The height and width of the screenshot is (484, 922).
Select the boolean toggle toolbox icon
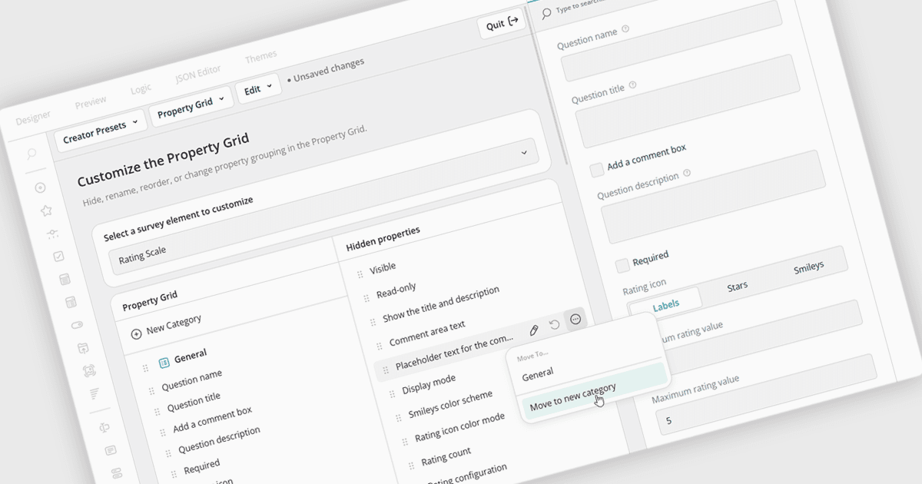[x=76, y=325]
